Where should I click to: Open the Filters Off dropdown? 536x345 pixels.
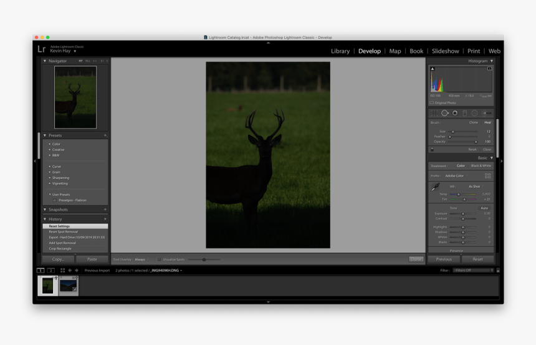click(x=474, y=270)
